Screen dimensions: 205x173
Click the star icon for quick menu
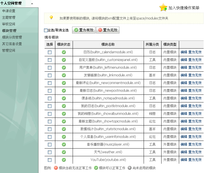click(x=163, y=7)
